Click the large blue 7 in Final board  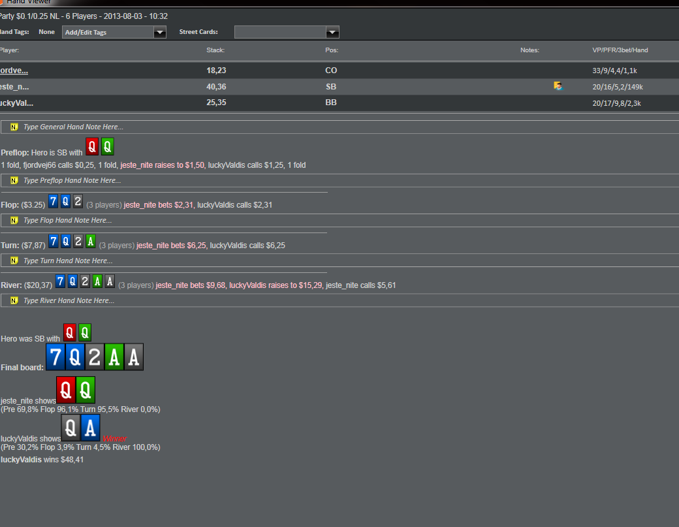coord(55,357)
